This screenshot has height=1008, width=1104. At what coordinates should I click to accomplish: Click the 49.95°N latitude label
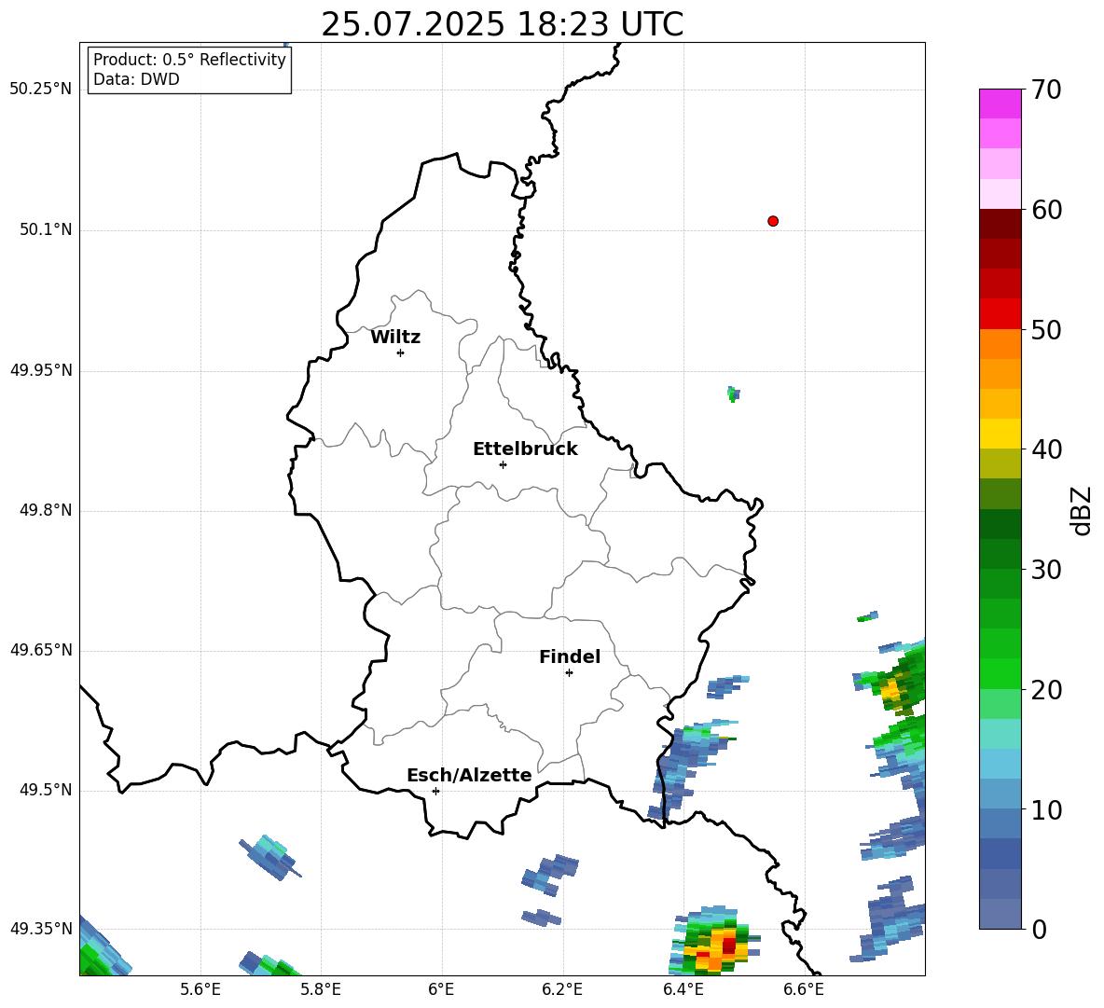tap(41, 369)
